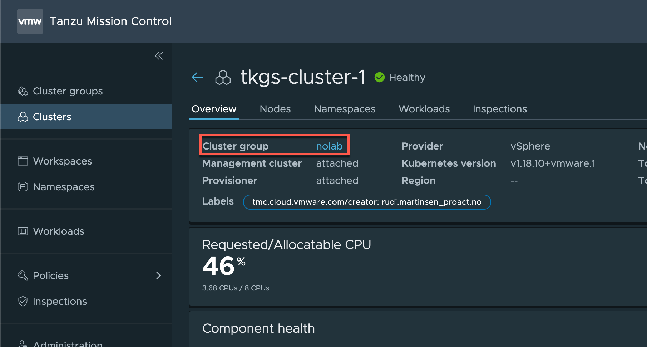The height and width of the screenshot is (347, 647).
Task: Open the nolab cluster group link
Action: 329,146
